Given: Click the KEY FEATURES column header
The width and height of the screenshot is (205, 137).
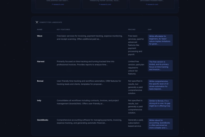Looking at the screenshot, I should 63,30.
